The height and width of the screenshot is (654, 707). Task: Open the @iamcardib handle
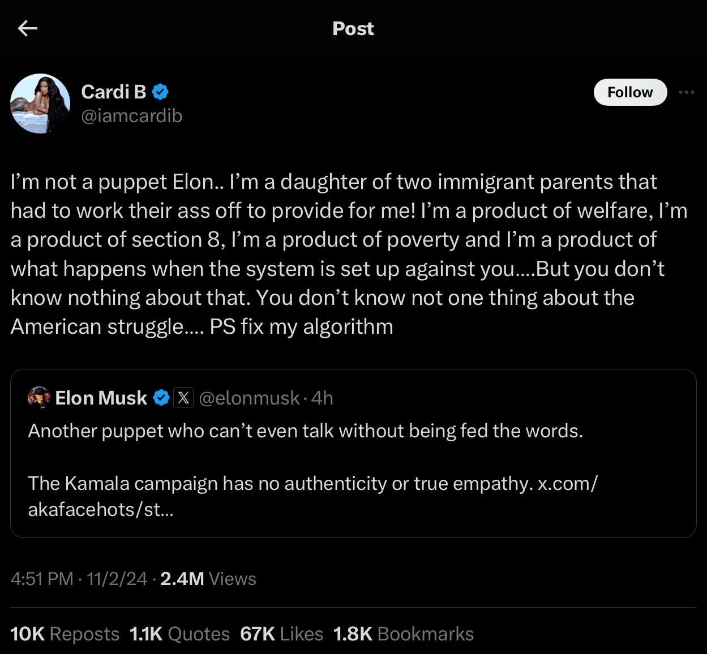coord(132,116)
